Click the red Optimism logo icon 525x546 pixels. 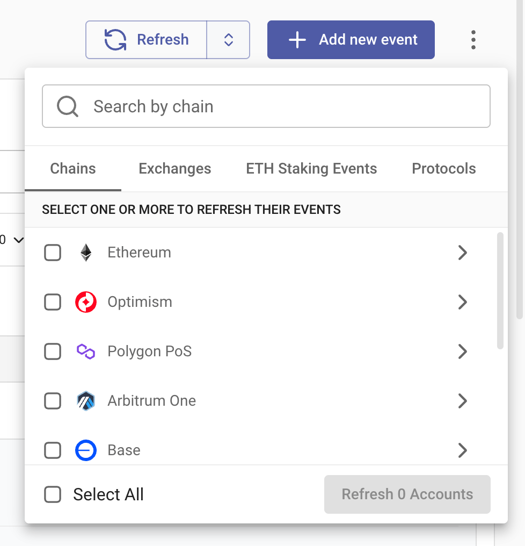pos(86,302)
